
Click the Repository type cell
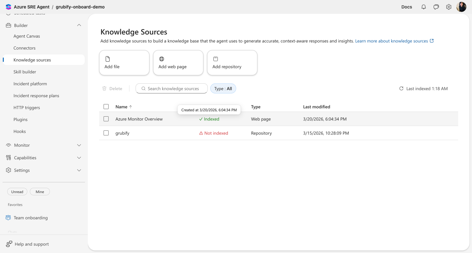[261, 133]
